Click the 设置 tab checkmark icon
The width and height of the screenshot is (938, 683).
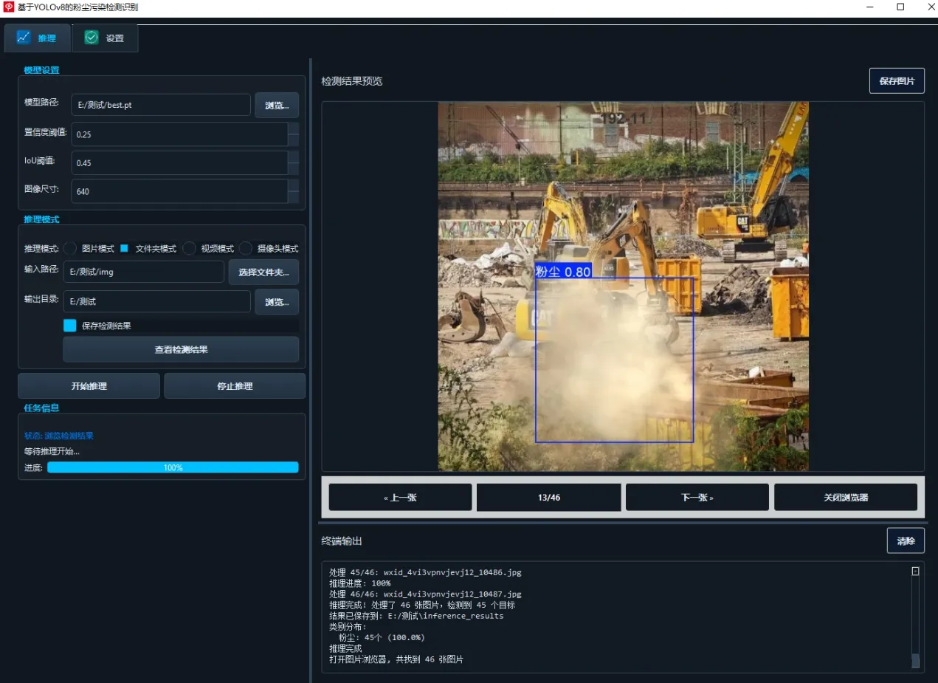[92, 37]
